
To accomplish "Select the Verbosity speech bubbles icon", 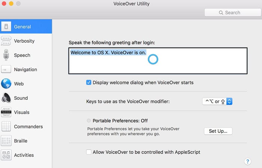I will pos(6,41).
